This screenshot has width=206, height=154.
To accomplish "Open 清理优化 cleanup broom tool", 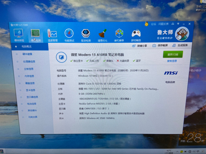I will 102,35.
